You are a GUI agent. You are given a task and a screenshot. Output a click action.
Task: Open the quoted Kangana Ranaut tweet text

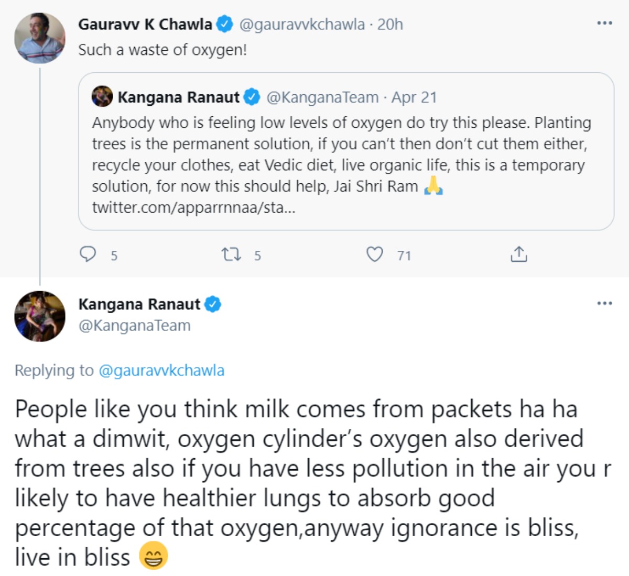pos(341,154)
